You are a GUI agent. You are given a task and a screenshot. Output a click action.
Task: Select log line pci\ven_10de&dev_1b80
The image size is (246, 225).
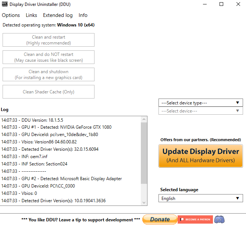pyautogui.click(x=50, y=135)
